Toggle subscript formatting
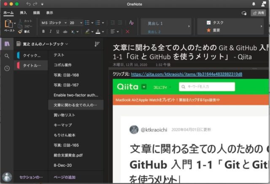This screenshot has height=184, width=270. [x=73, y=32]
